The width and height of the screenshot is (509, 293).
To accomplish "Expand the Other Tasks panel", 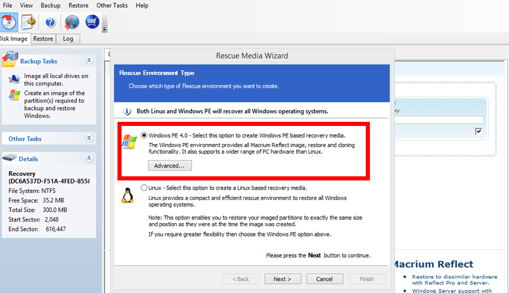I will tap(89, 138).
